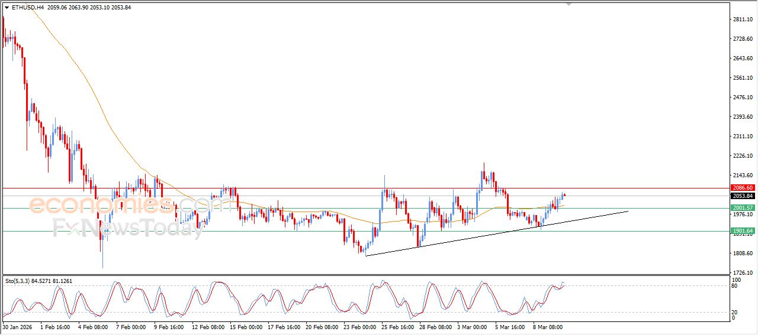Click the 2143.60 value on price axis

pos(742,175)
